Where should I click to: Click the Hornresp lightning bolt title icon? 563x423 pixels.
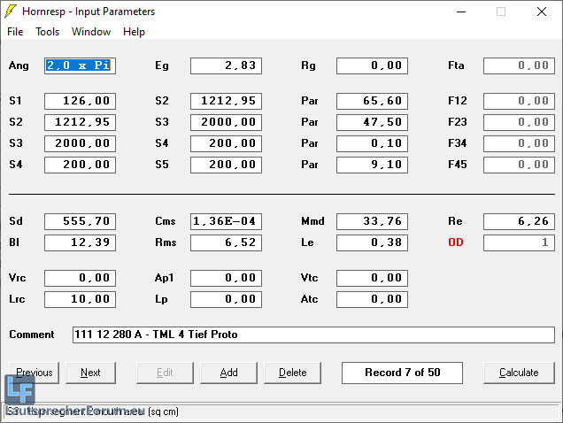[x=11, y=12]
